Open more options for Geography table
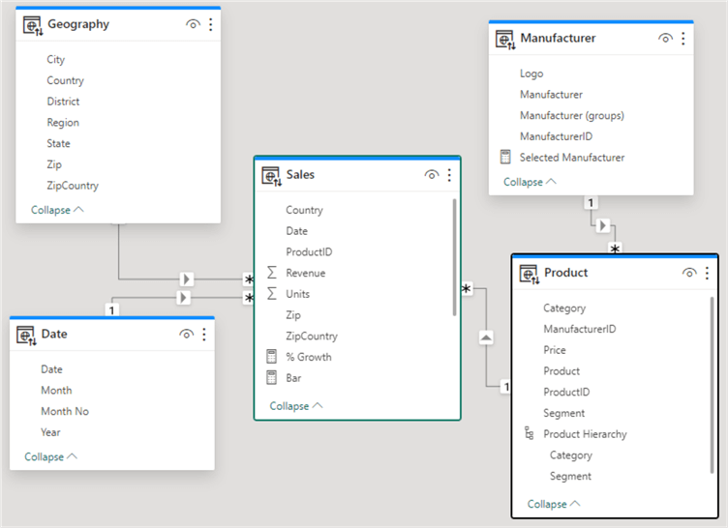This screenshot has width=728, height=528. click(211, 24)
